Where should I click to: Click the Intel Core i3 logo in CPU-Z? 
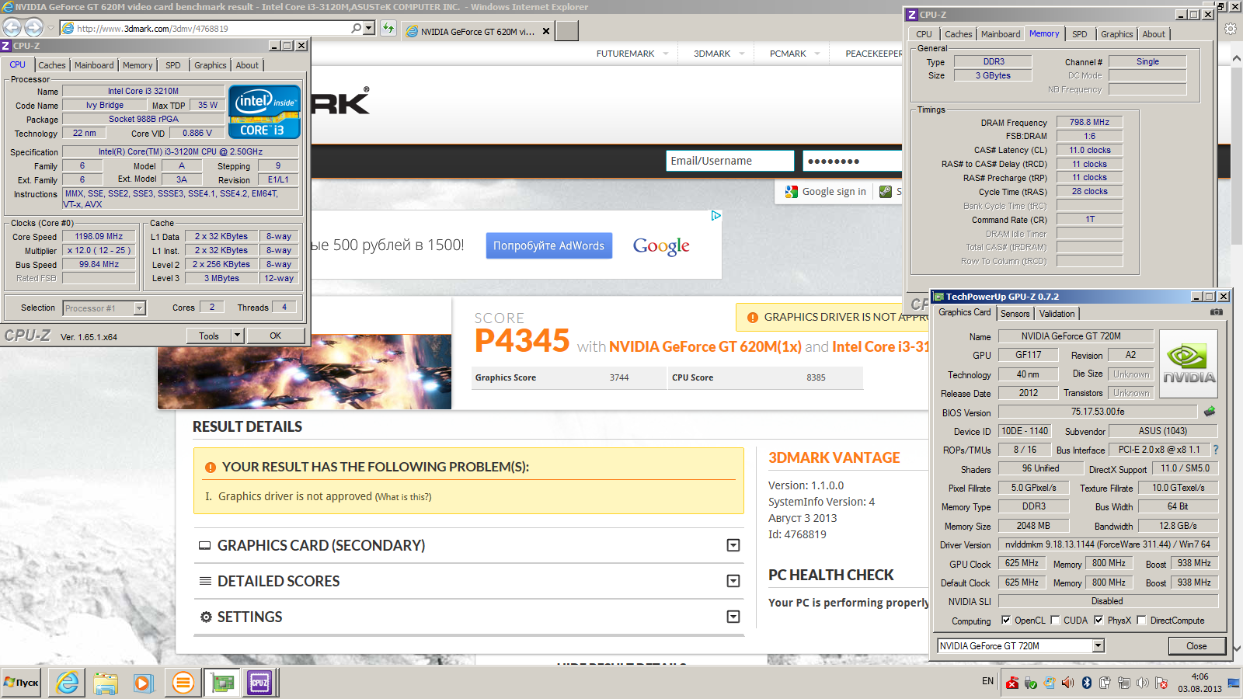coord(264,112)
